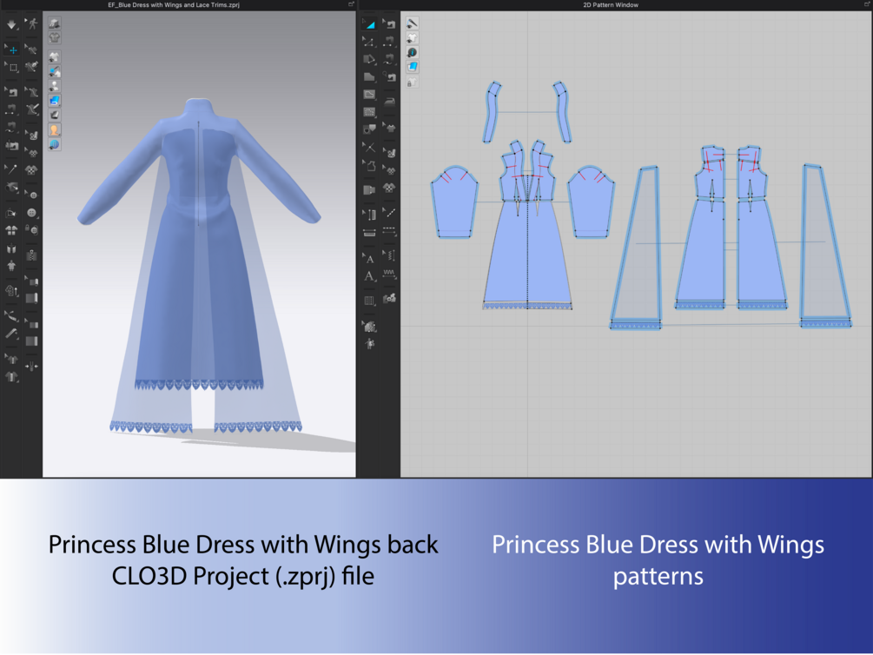Select the Edit Topstitch diagonal line tool
Viewport: 873px width, 655px height.
pyautogui.click(x=390, y=213)
